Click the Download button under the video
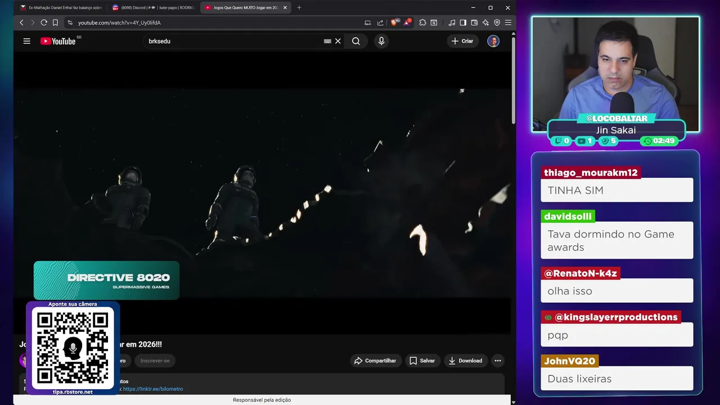The height and width of the screenshot is (405, 720). pos(465,361)
